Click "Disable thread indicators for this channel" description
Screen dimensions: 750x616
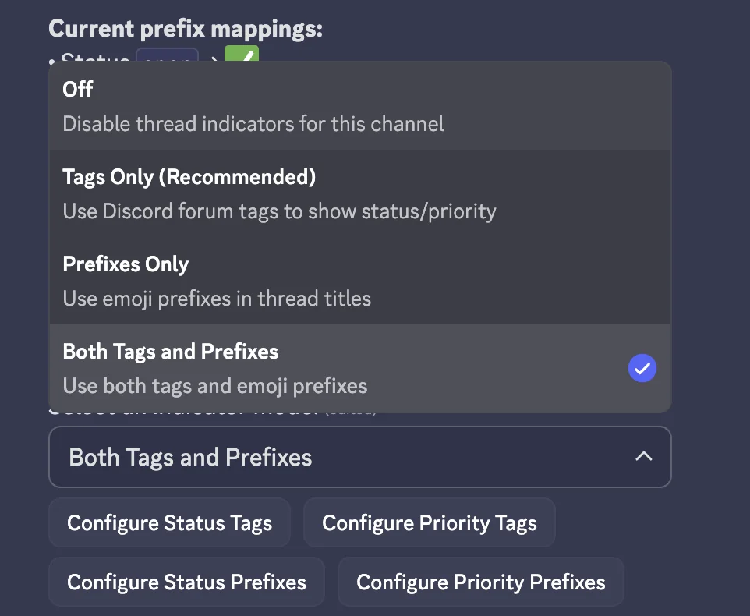click(253, 123)
